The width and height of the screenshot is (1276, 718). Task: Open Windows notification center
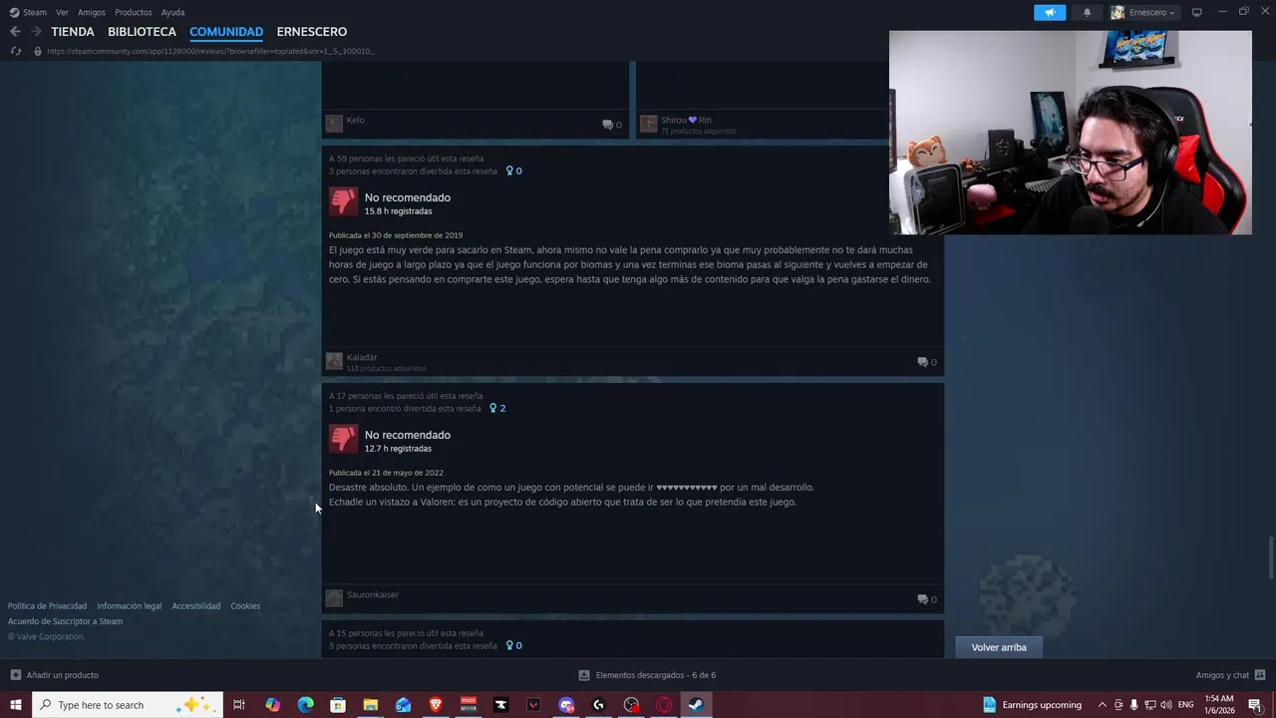(x=1255, y=705)
